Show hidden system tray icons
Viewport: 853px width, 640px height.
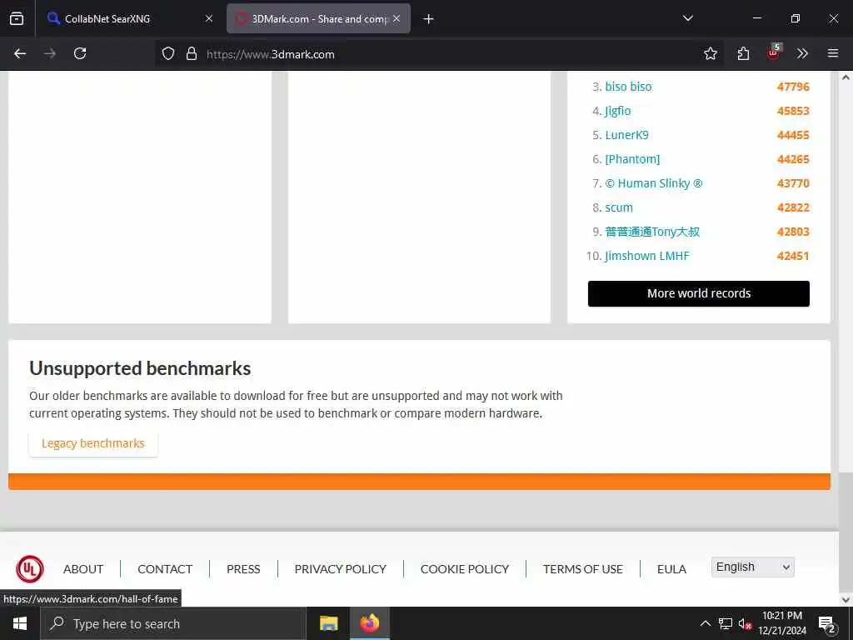pyautogui.click(x=705, y=623)
